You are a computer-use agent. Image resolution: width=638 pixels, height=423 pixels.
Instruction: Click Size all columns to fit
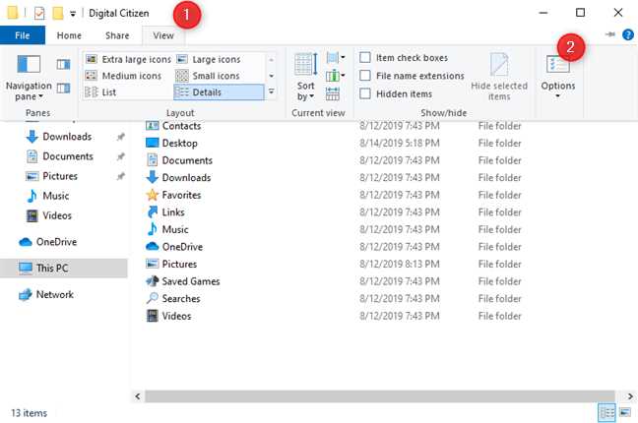point(333,94)
